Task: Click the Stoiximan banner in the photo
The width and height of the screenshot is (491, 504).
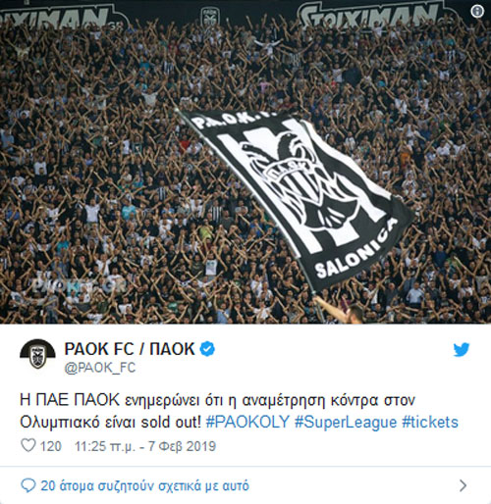Action: pyautogui.click(x=368, y=15)
